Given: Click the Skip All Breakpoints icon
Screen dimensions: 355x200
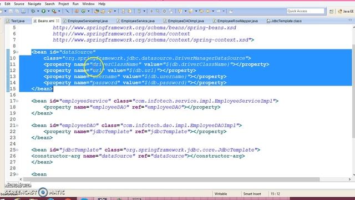Looking at the screenshot, I should coord(67,11).
